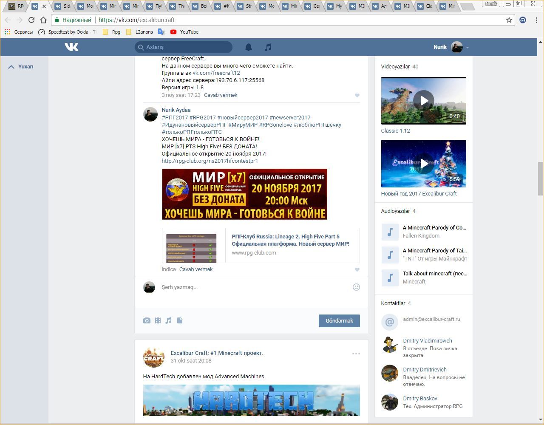This screenshot has height=425, width=544.
Task: Open Nurik Aydaa profile name
Action: point(176,110)
